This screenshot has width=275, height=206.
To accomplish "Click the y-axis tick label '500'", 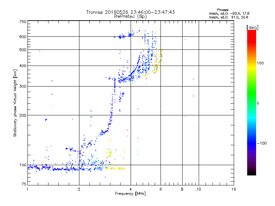I will [23, 50].
